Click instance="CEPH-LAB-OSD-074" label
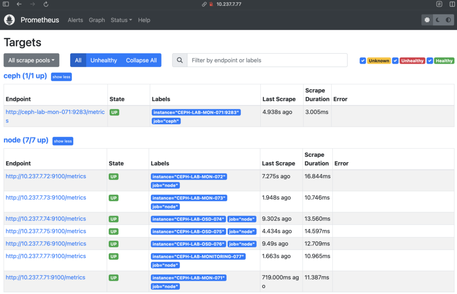The image size is (457, 294). (x=188, y=219)
